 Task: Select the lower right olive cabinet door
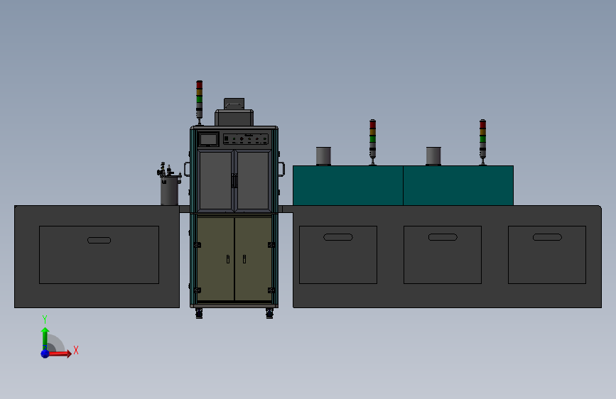click(x=254, y=259)
